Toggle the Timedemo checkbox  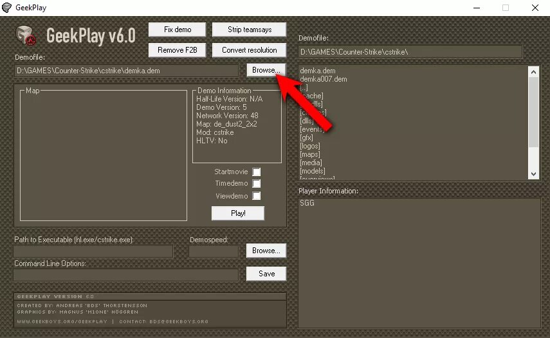(x=257, y=184)
